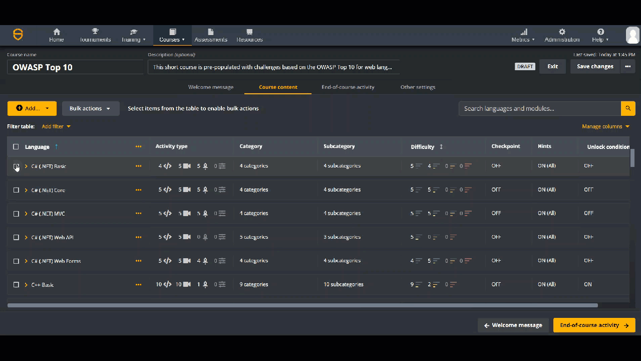Click the sliders icon in C++ Basic row

click(222, 284)
